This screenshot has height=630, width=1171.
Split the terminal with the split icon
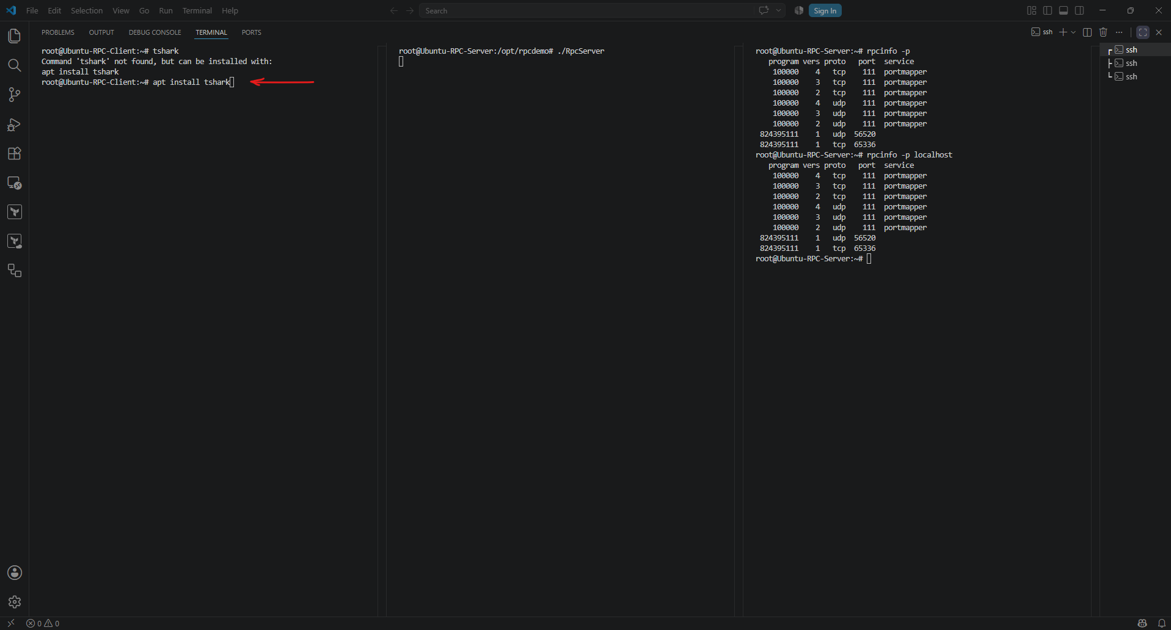1087,32
